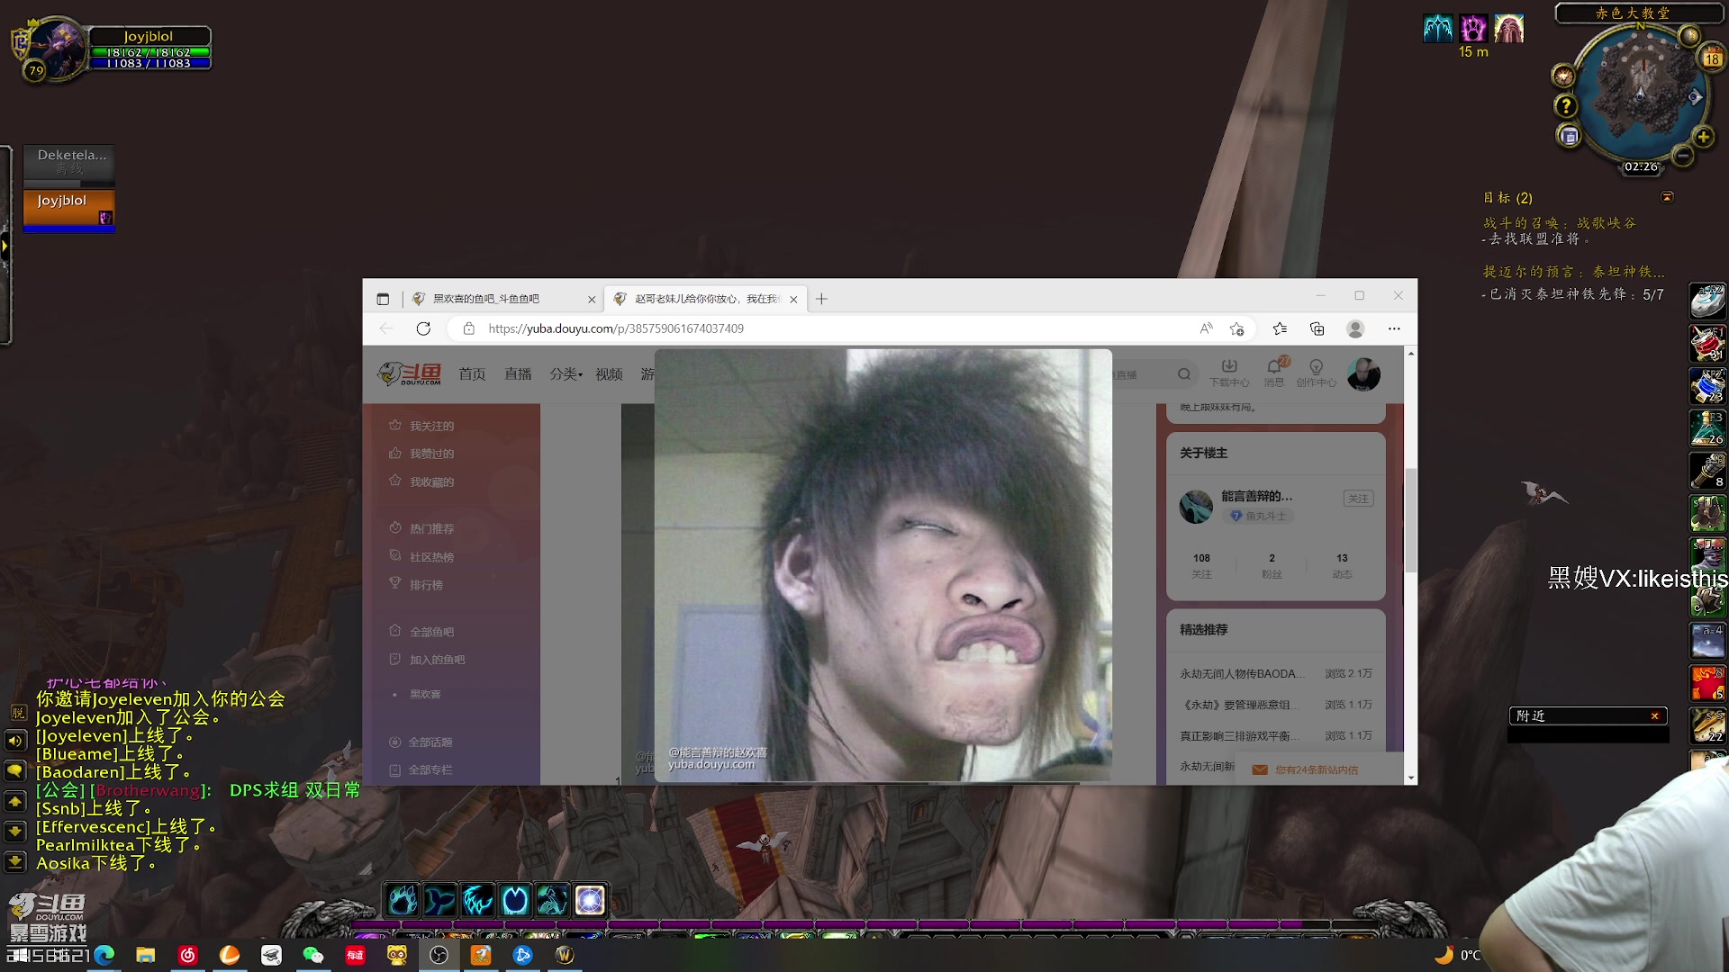Click the enlarged photo in the lightbox
The image size is (1729, 972).
tap(883, 564)
